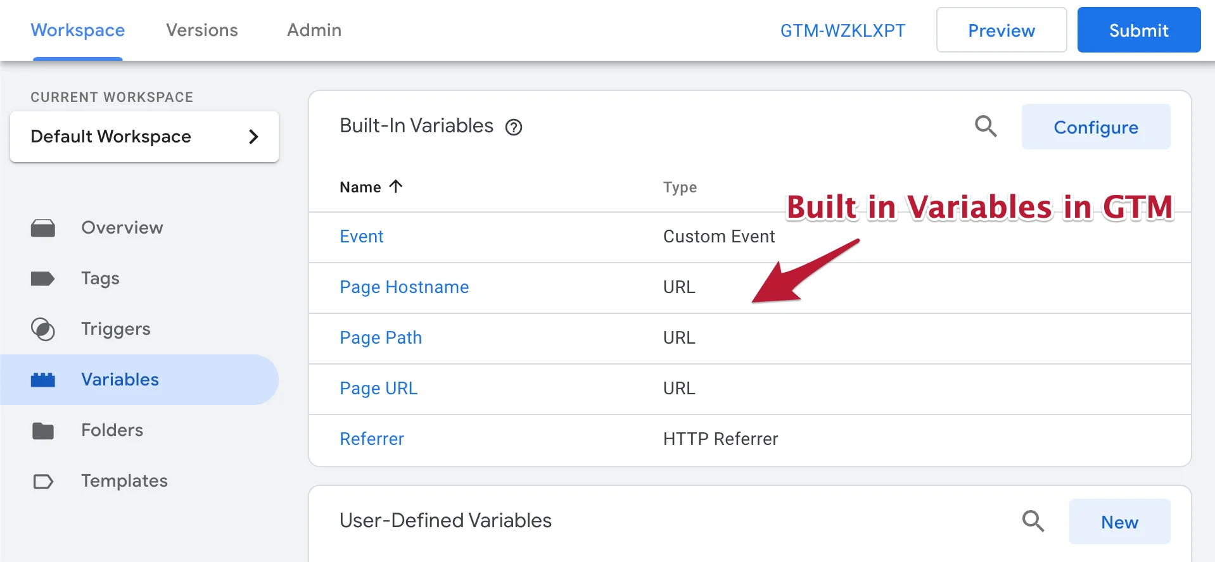Click the Templates outline icon

click(43, 482)
